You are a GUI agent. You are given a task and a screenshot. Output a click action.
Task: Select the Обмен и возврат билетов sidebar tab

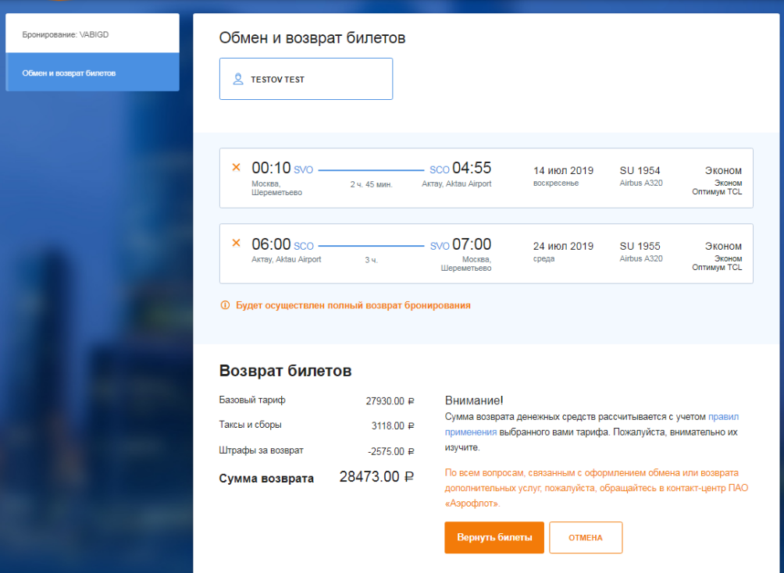tap(92, 73)
